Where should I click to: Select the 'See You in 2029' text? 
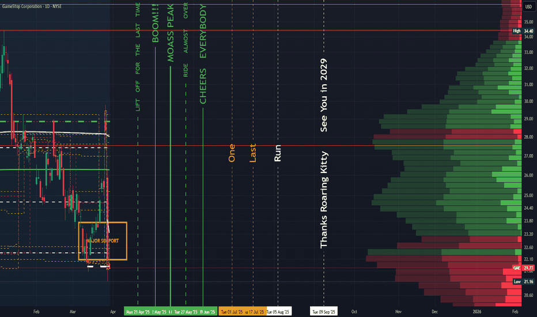click(x=324, y=95)
